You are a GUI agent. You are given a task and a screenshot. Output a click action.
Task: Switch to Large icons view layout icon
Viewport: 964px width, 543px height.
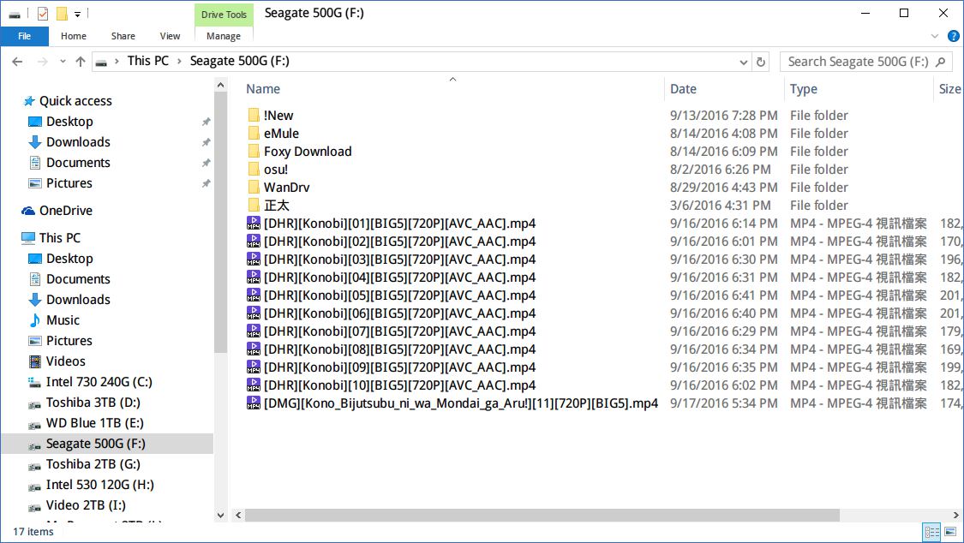pyautogui.click(x=950, y=532)
